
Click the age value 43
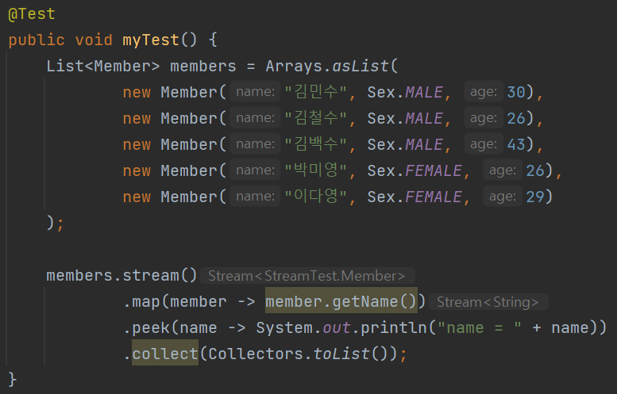pos(516,145)
